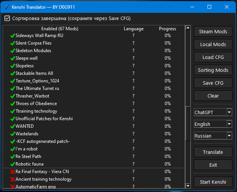
Task: Click the Steam Mods button
Action: [x=213, y=32]
